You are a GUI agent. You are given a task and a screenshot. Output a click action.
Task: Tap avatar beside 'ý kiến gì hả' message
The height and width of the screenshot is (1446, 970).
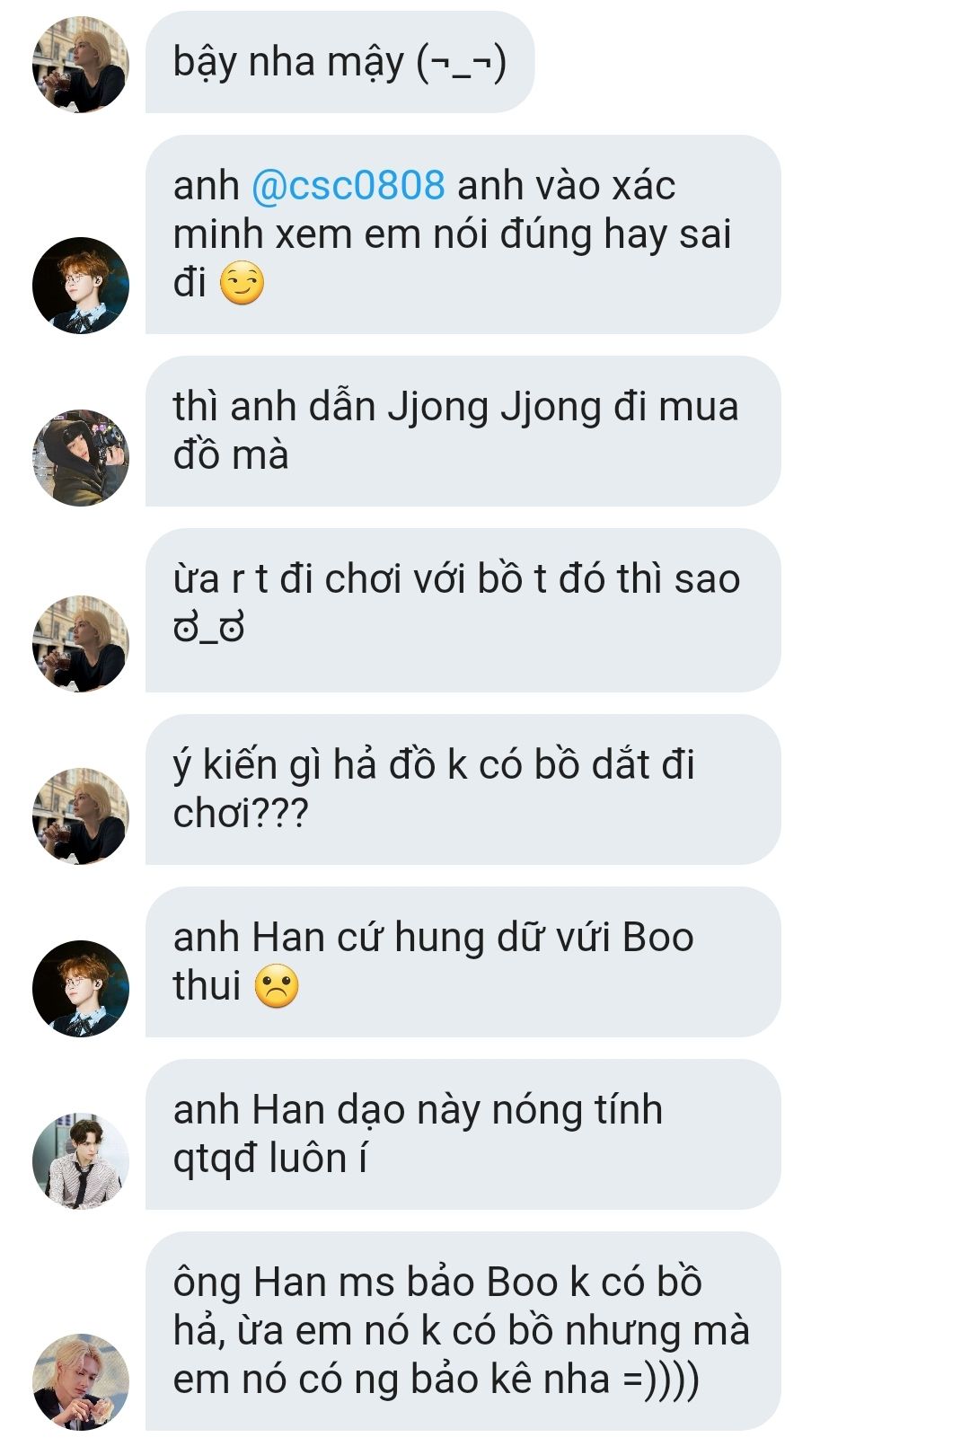point(81,816)
